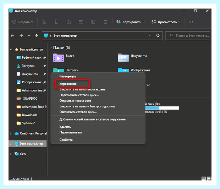Viewport: 220px width, 189px height.
Task: Choose Удалить in context menu
Action: pos(98,127)
